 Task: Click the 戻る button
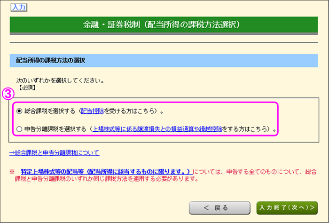(x=219, y=208)
